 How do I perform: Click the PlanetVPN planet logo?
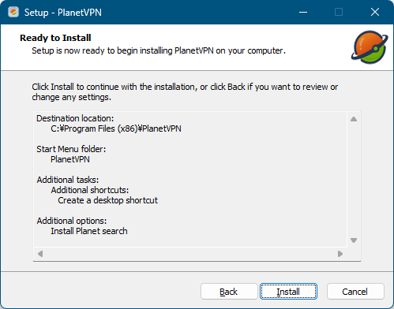[370, 47]
